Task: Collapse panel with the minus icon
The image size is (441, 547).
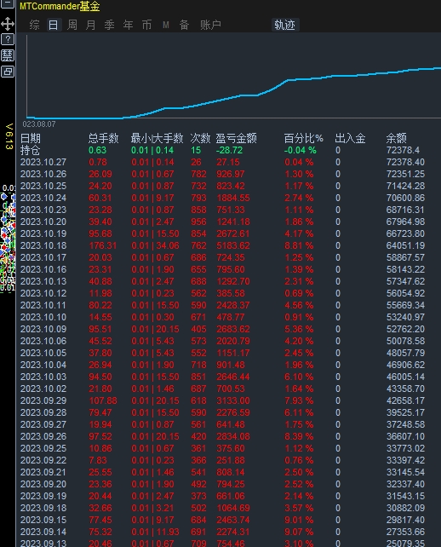Action: point(8,3)
